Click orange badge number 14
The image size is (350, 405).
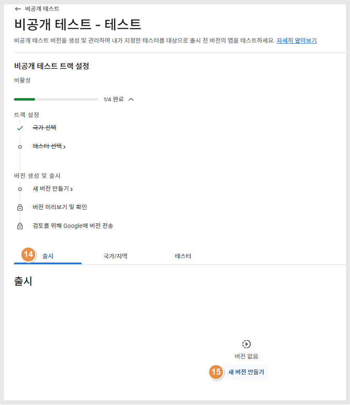[x=28, y=254]
